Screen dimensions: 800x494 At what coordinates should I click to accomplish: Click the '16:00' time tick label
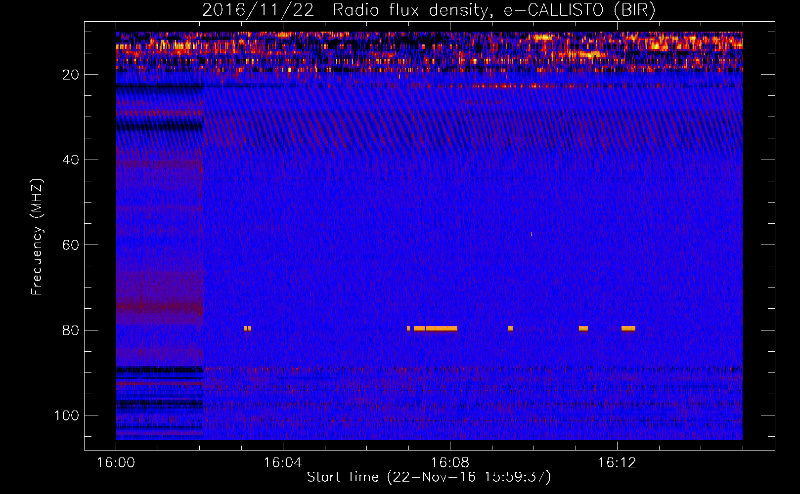(x=116, y=463)
